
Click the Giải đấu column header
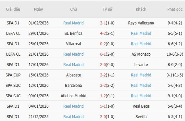click(13, 9)
